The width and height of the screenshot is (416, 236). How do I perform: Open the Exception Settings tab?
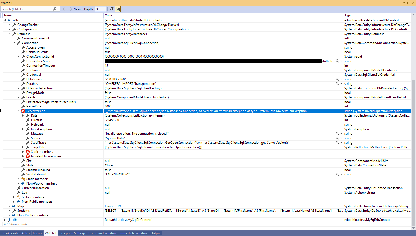click(72, 233)
